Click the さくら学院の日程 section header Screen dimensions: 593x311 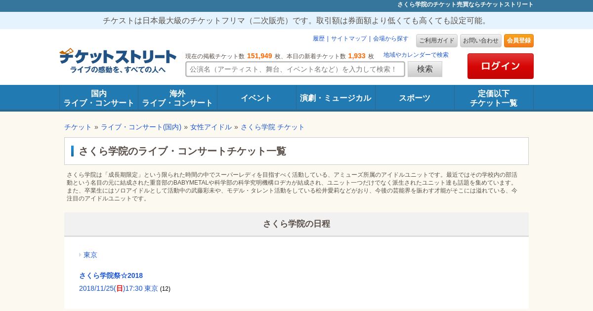point(296,224)
